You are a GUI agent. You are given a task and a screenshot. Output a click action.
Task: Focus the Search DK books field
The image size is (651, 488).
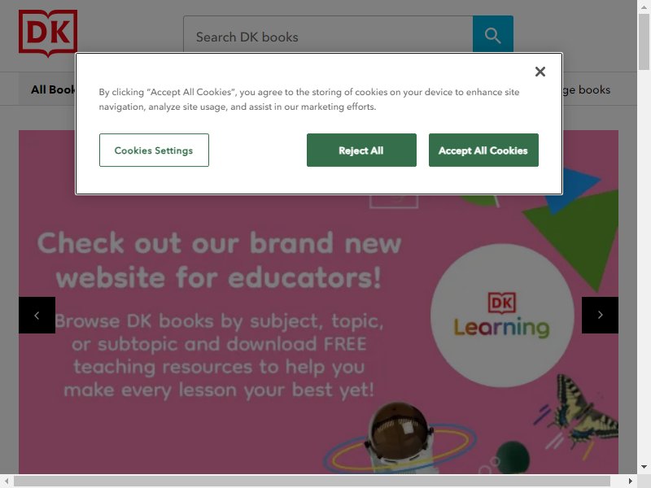click(x=328, y=35)
